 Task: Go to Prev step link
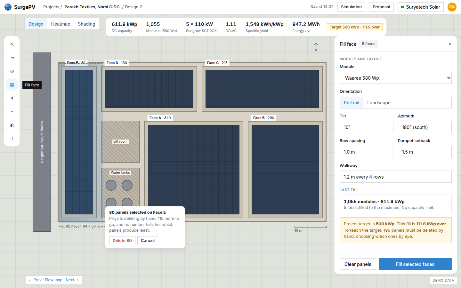point(35,280)
